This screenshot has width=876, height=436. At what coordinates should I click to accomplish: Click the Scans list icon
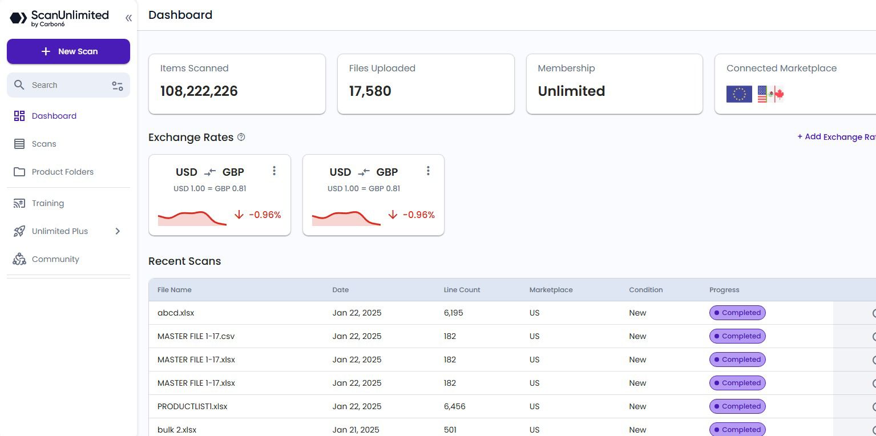(x=19, y=144)
